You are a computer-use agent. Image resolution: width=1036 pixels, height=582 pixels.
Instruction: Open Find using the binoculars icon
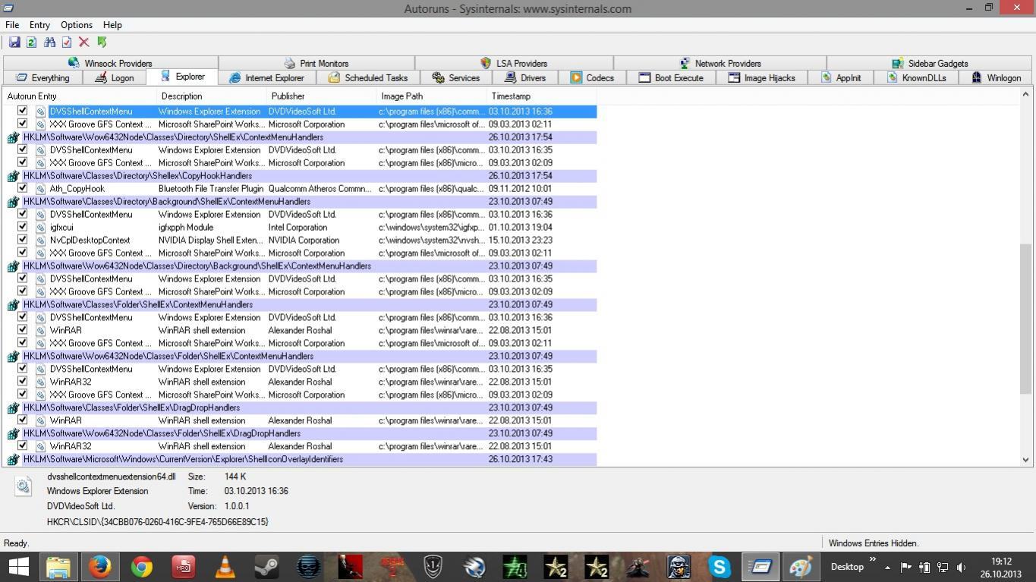49,42
